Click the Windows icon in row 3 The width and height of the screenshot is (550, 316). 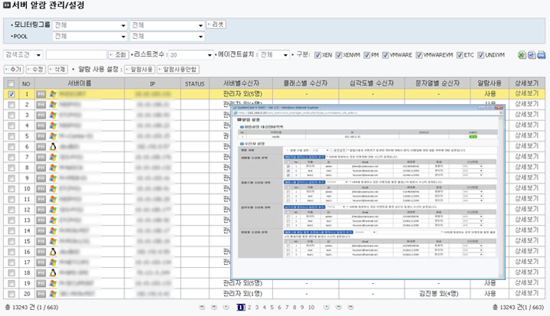click(x=53, y=115)
